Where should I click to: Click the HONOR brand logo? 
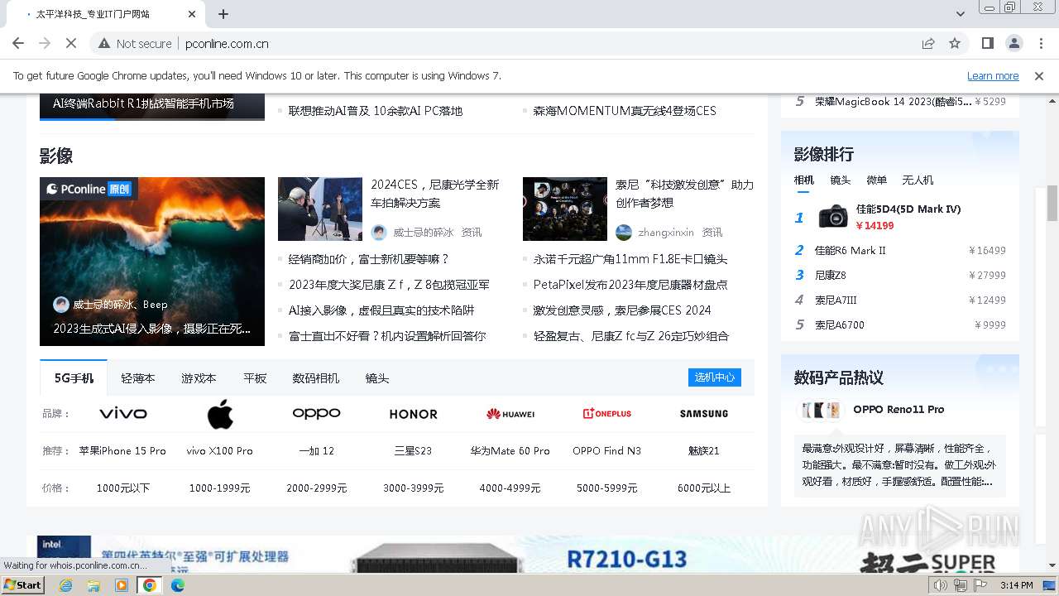point(414,414)
